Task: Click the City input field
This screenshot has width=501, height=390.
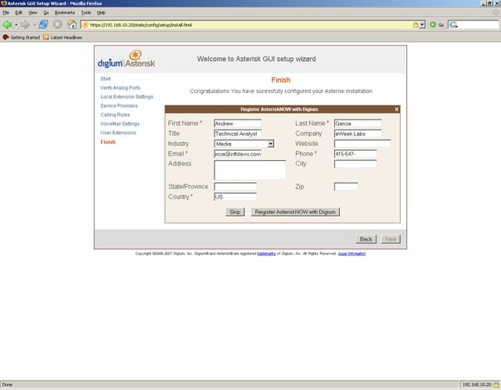Action: click(x=355, y=164)
